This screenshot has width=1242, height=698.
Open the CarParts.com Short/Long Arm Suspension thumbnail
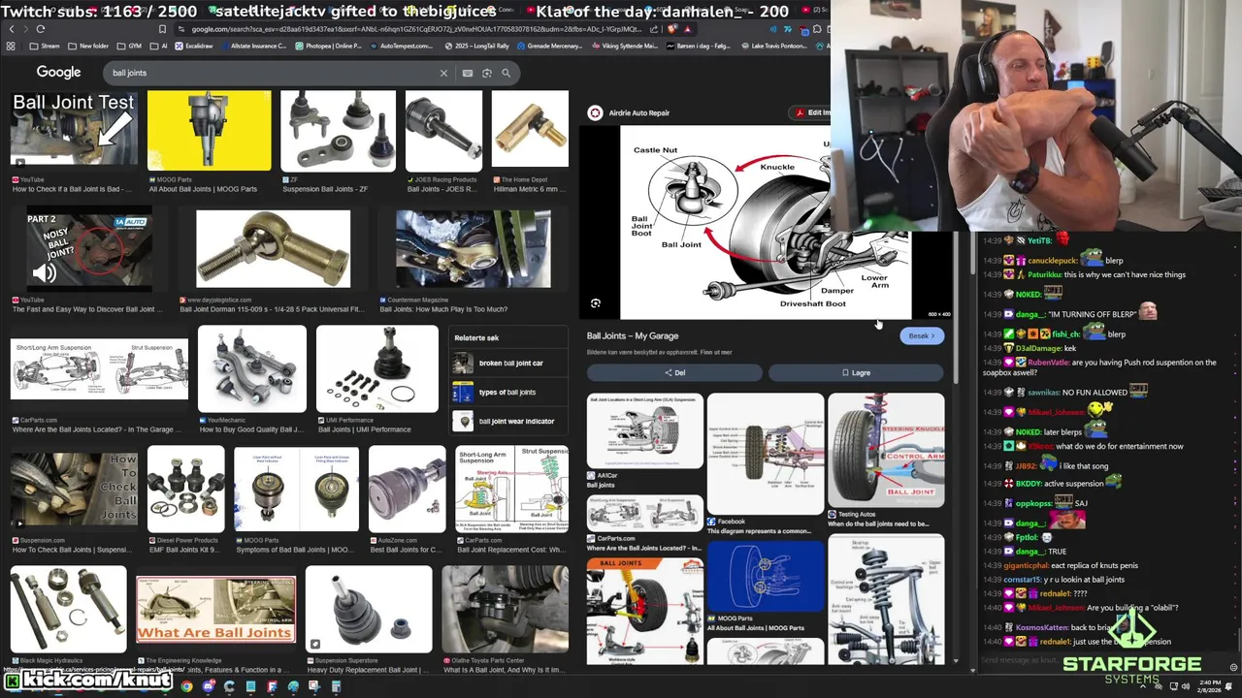click(99, 369)
